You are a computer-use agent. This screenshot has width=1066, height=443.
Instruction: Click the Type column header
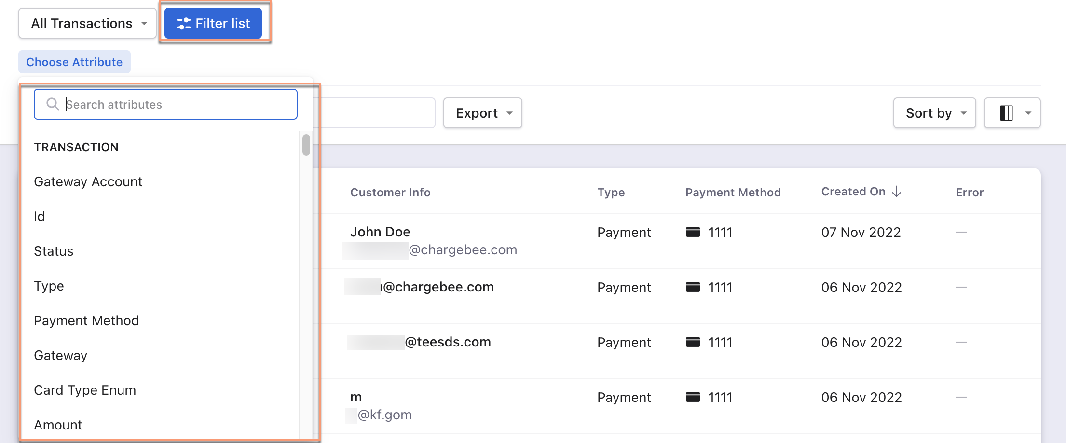pos(611,192)
